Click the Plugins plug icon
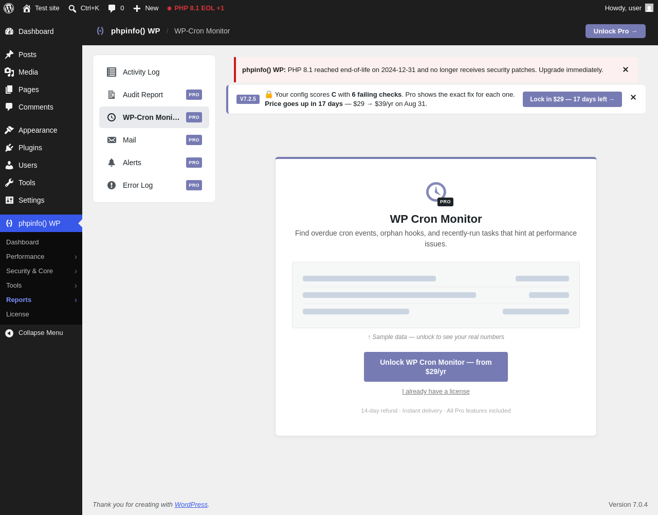 coord(9,148)
